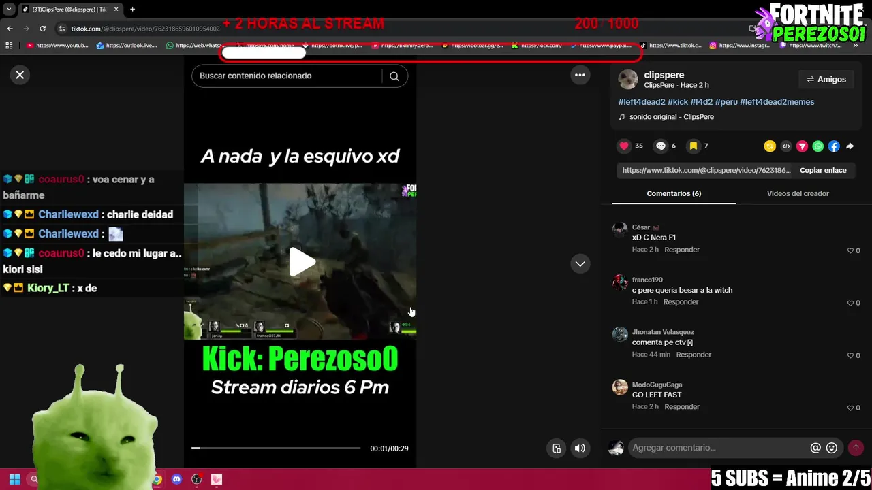Open a new browser tab with plus

[x=132, y=10]
